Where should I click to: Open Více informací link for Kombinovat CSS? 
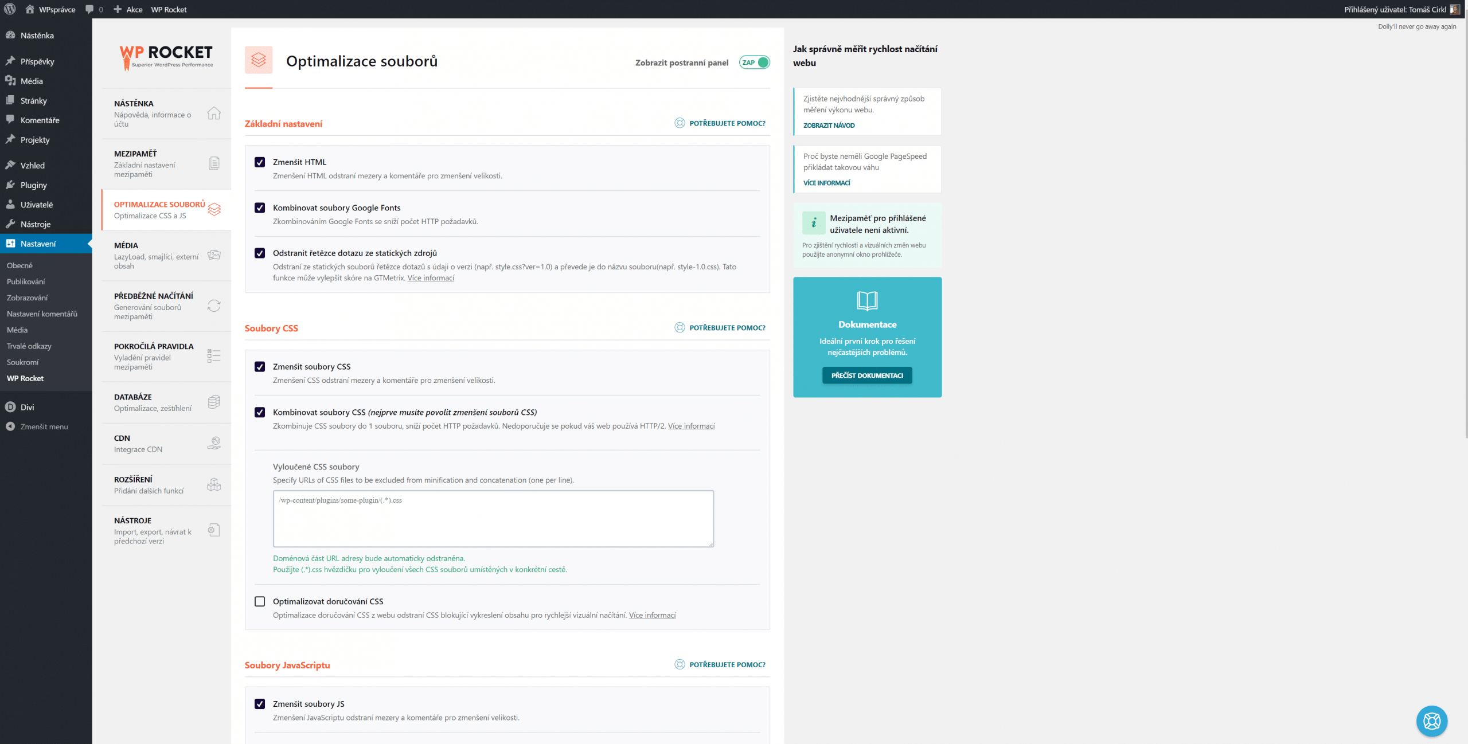click(691, 426)
